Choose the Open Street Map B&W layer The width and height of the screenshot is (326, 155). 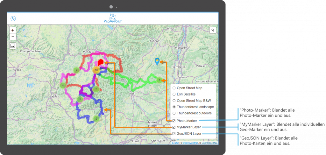click(174, 101)
